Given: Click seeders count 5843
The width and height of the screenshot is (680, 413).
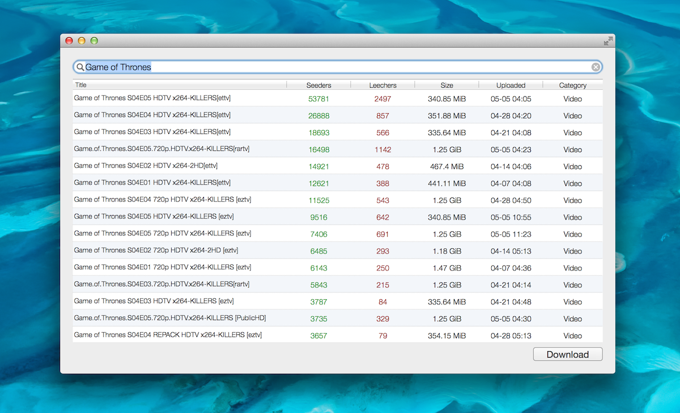Looking at the screenshot, I should pos(319,285).
